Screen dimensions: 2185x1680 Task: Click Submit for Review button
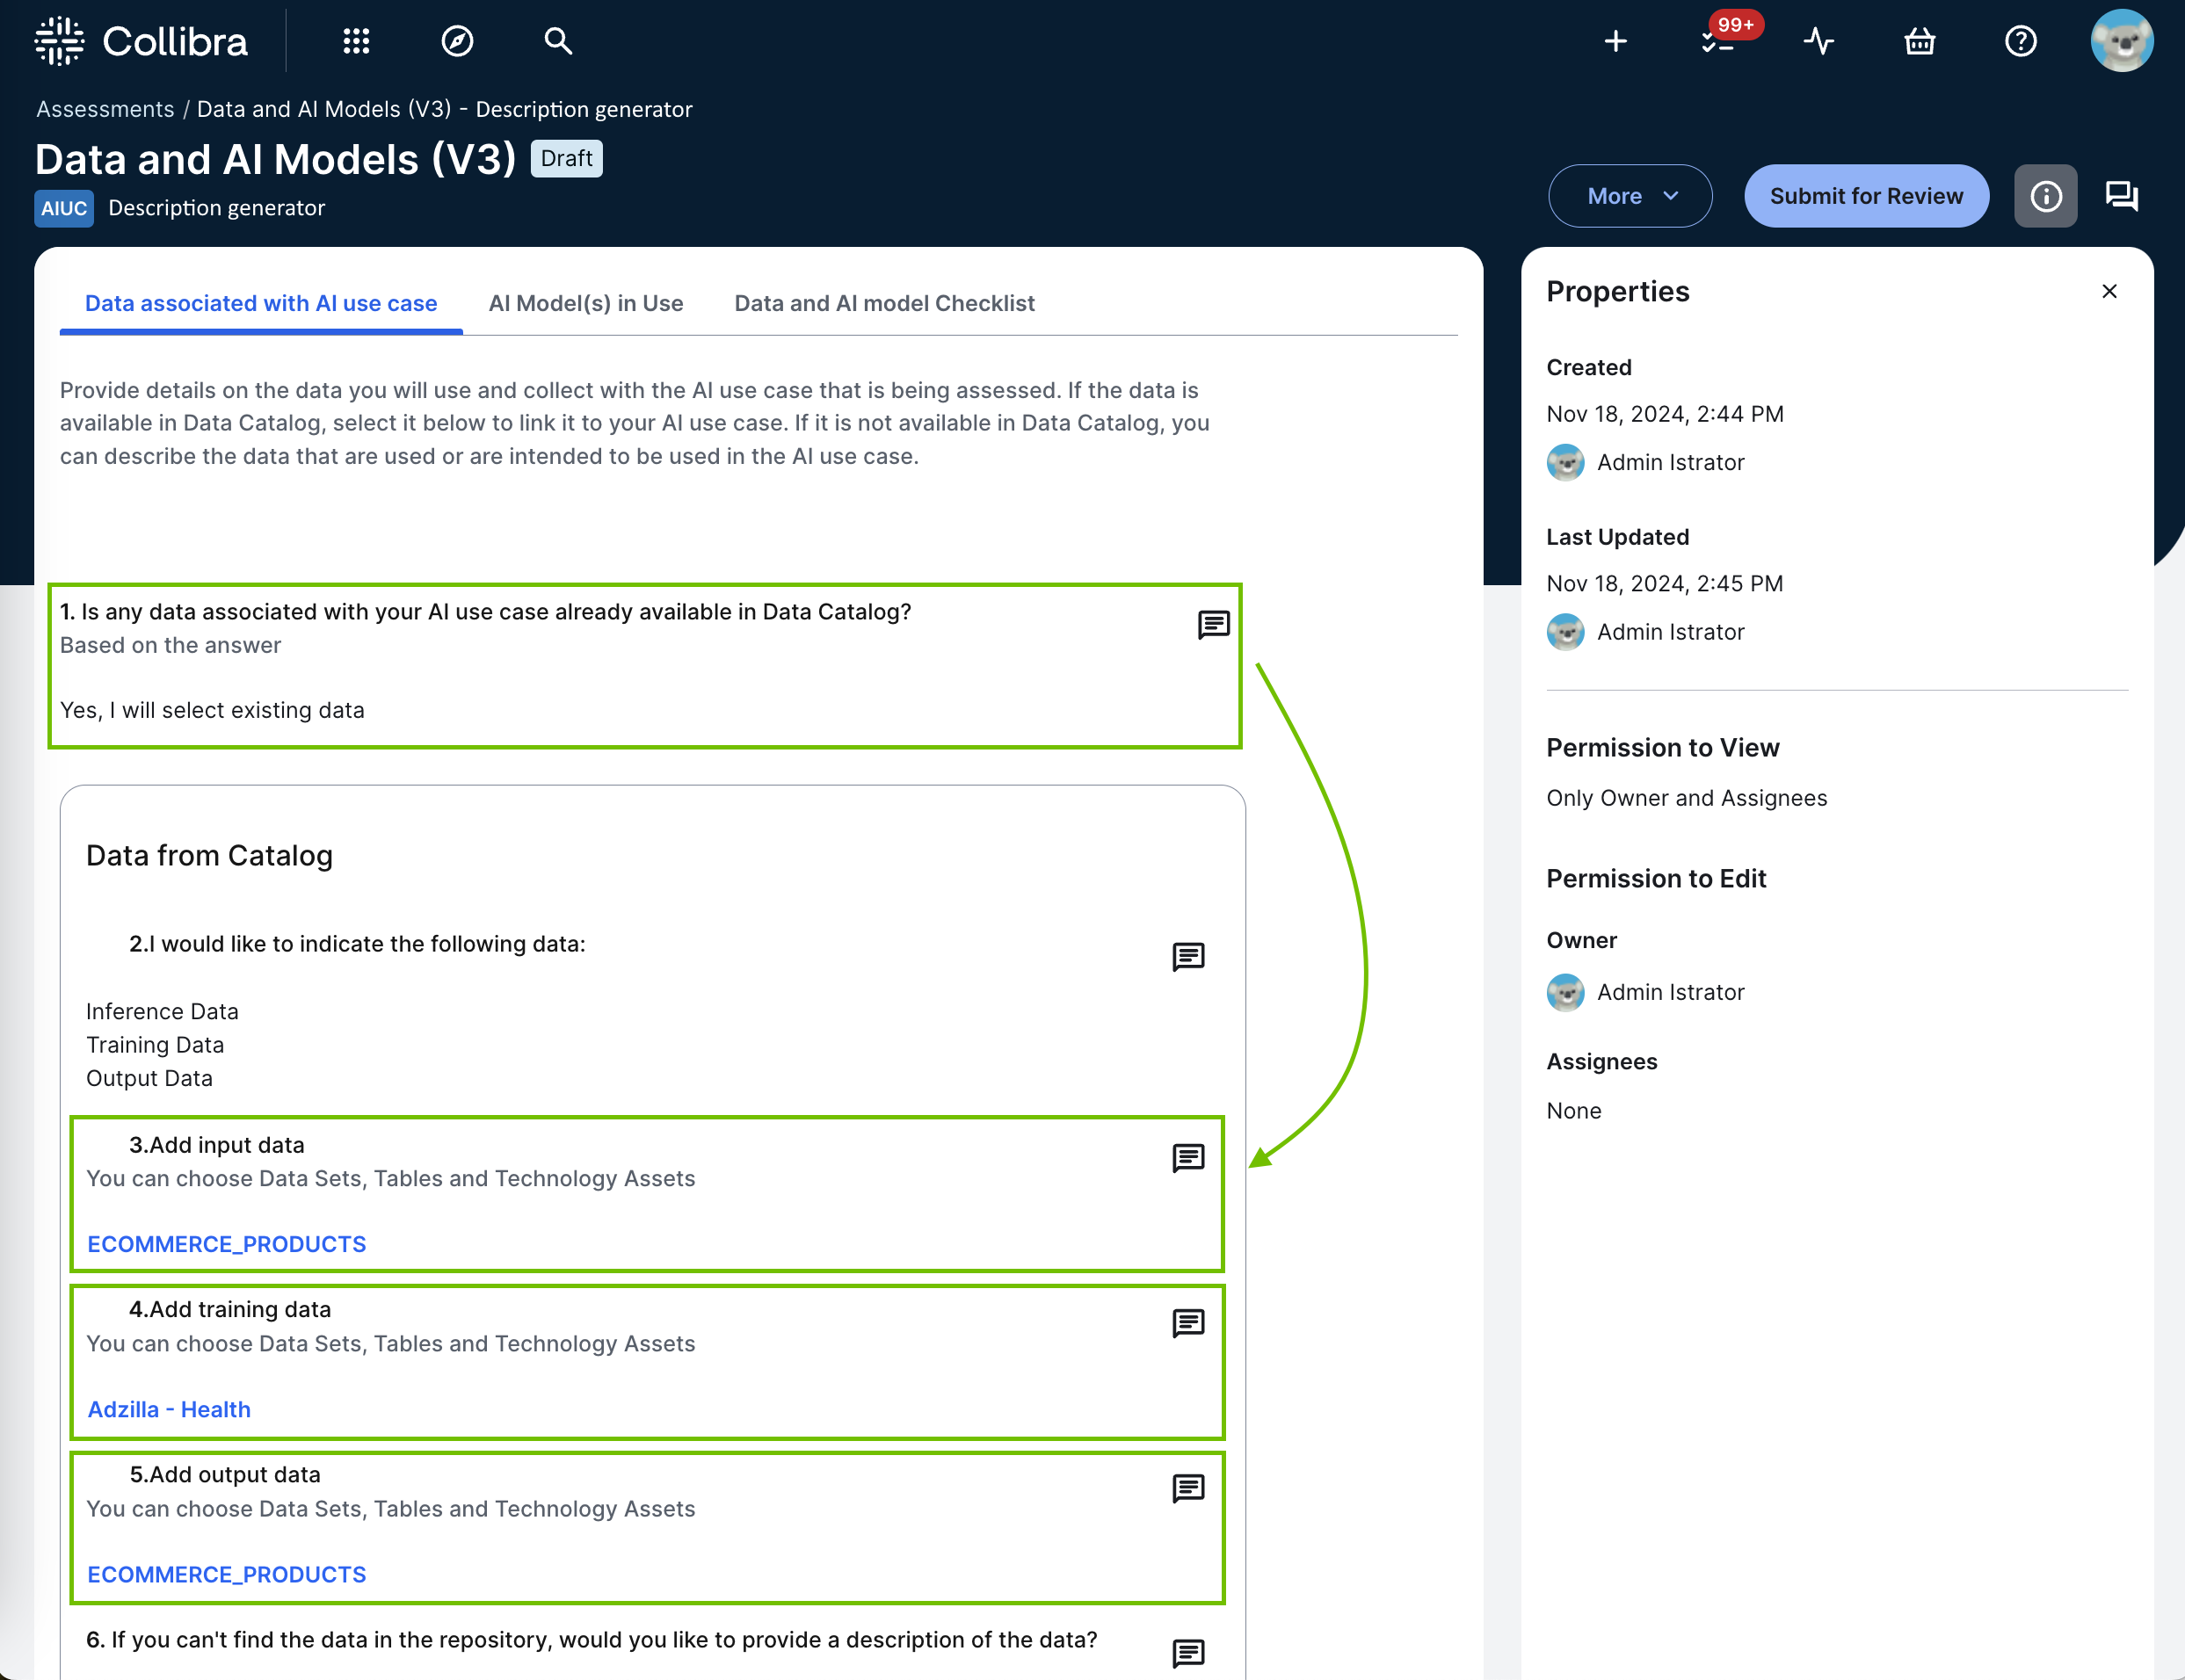click(x=1866, y=196)
